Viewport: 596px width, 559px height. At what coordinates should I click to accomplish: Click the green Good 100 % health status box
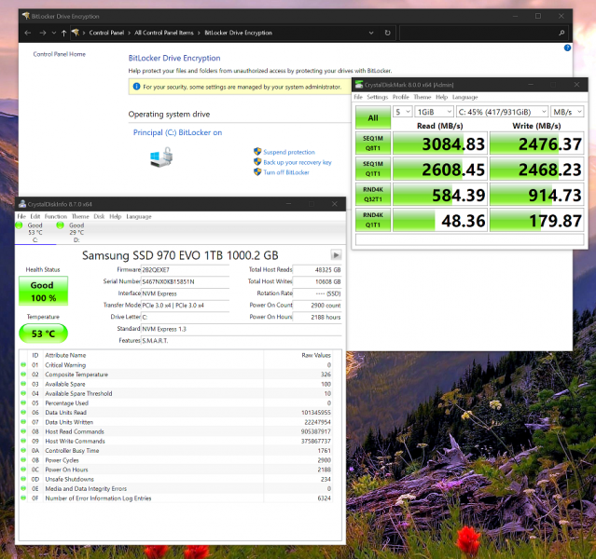(x=42, y=293)
